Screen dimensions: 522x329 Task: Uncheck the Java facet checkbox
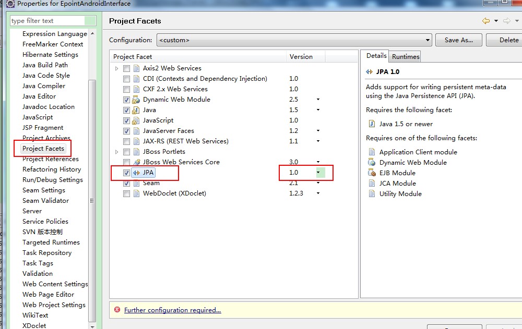click(126, 110)
